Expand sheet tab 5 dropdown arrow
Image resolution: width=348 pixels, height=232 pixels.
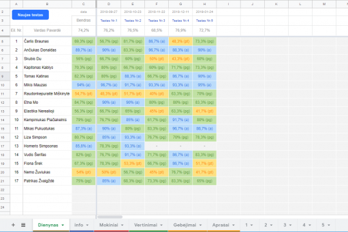pyautogui.click(x=329, y=225)
